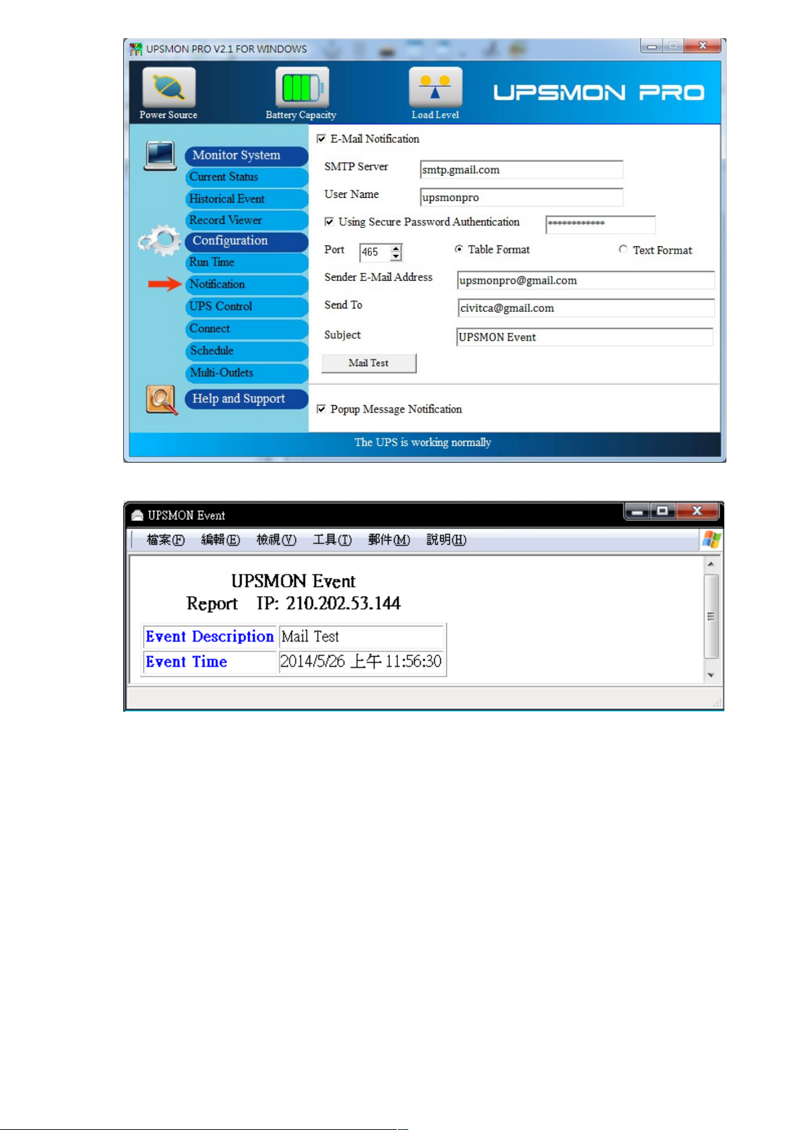The image size is (798, 1130).
Task: Decrease the Port value with down arrow
Action: click(396, 256)
